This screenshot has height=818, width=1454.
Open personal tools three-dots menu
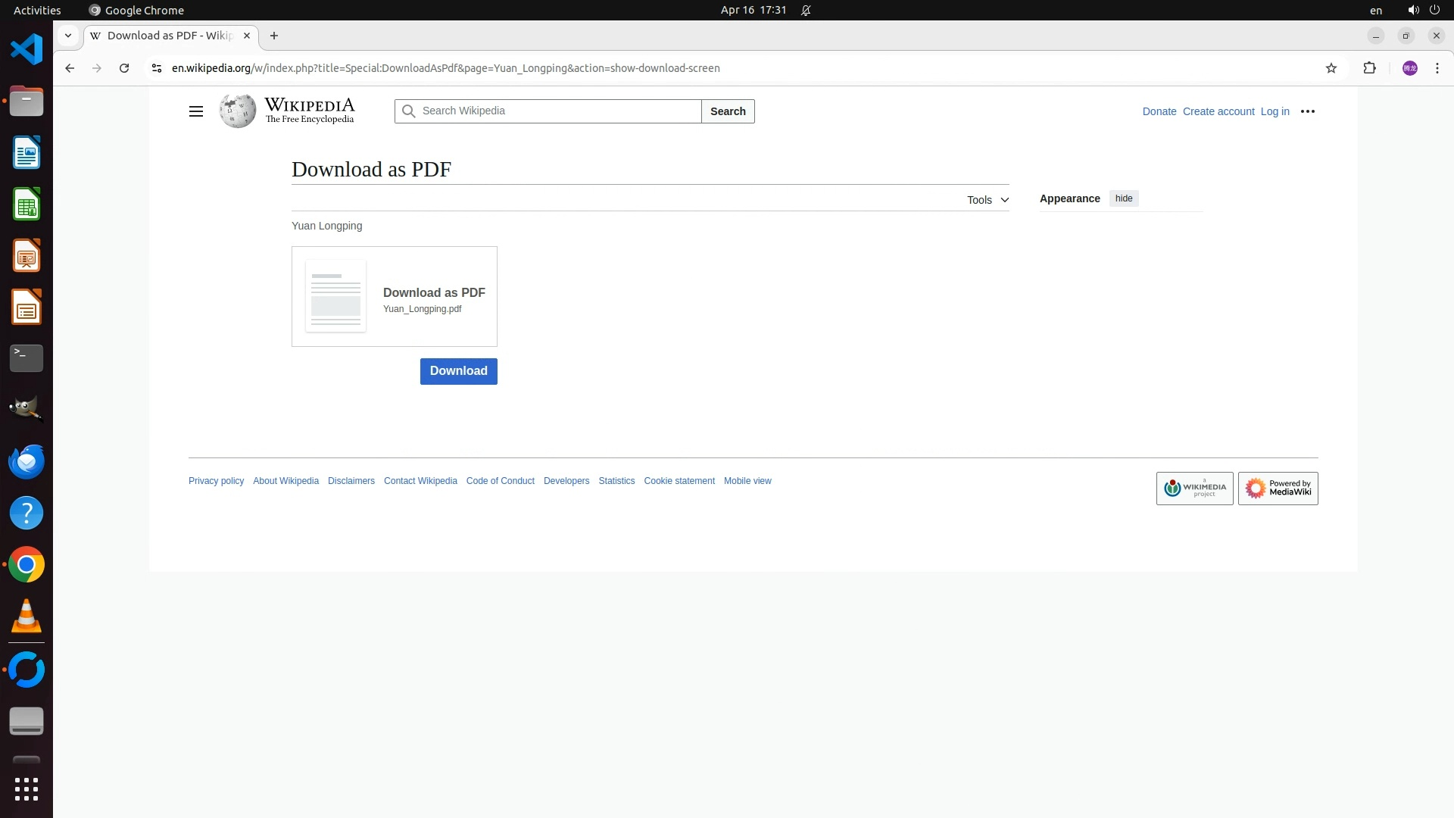1307,111
